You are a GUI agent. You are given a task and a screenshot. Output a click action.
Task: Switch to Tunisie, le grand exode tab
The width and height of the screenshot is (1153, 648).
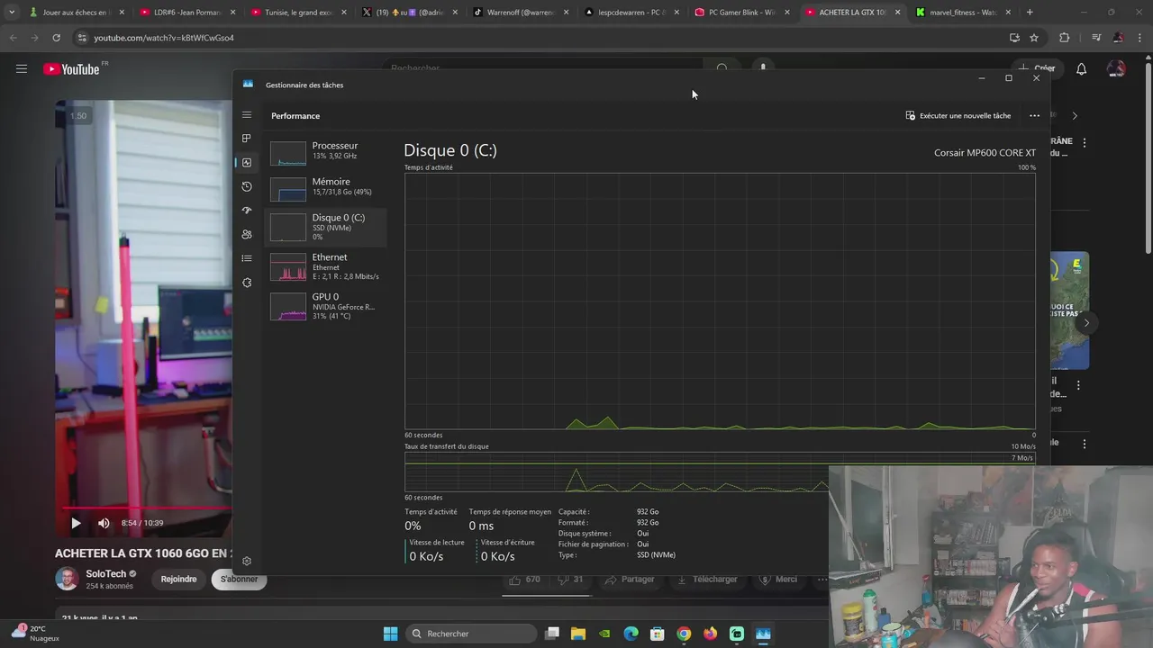pyautogui.click(x=298, y=13)
